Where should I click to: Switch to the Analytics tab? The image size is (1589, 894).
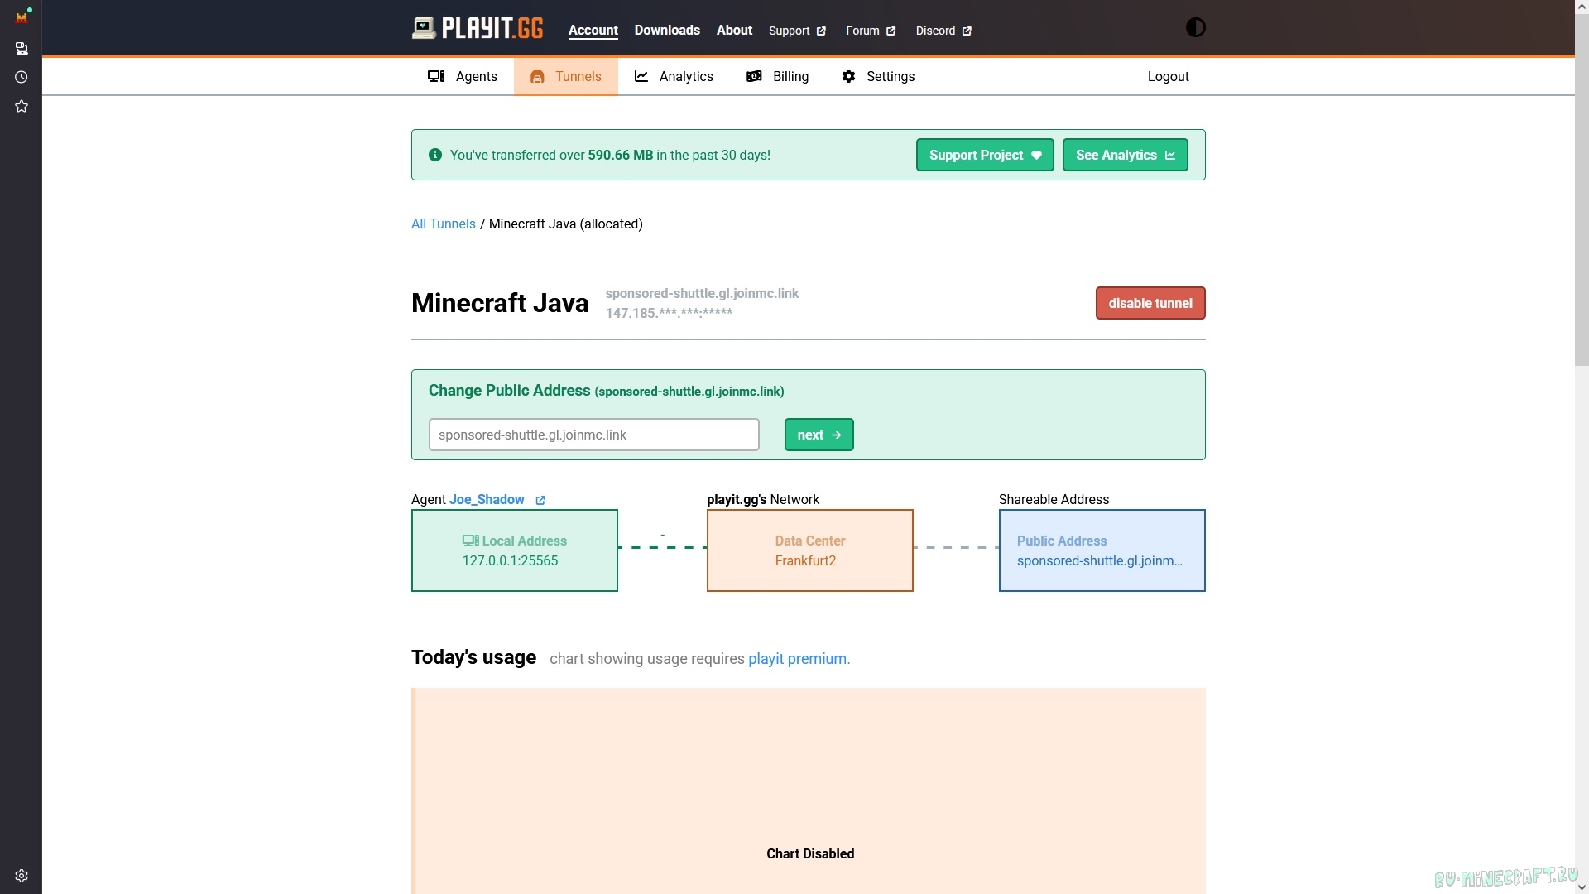click(674, 76)
